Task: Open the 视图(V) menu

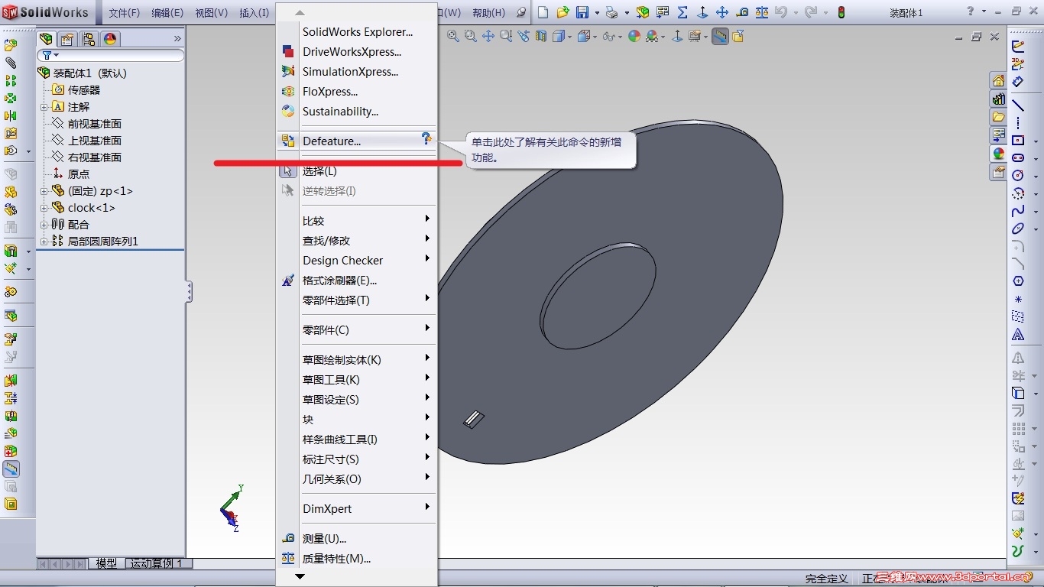Action: click(212, 13)
